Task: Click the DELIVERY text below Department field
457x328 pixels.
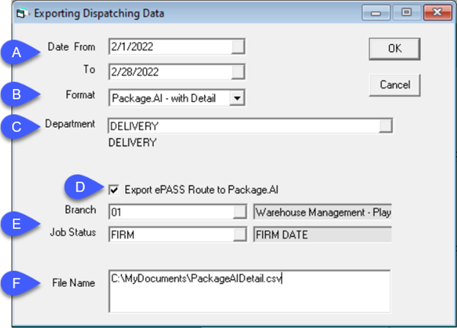Action: tap(133, 143)
